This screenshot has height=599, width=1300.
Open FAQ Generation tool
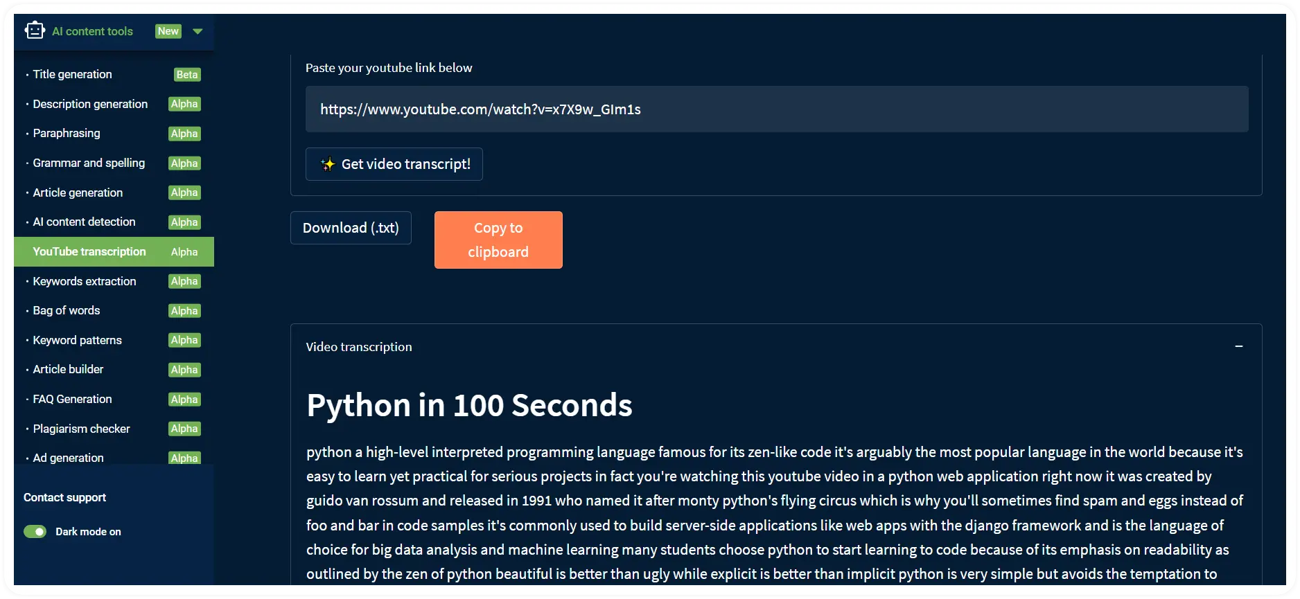click(72, 399)
